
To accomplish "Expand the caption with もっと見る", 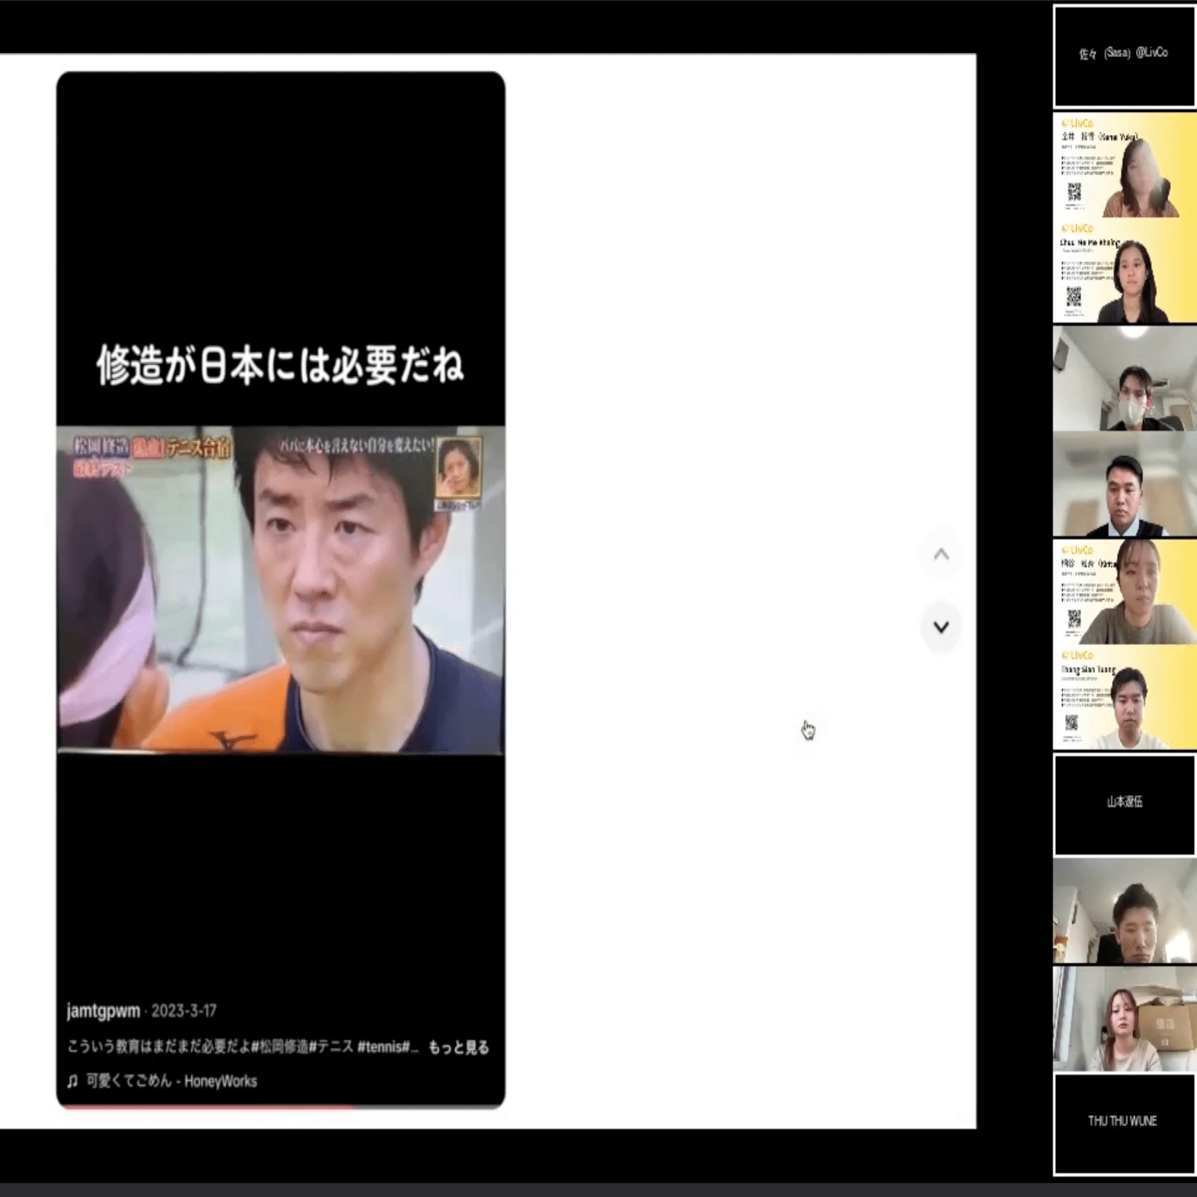I will (458, 1047).
